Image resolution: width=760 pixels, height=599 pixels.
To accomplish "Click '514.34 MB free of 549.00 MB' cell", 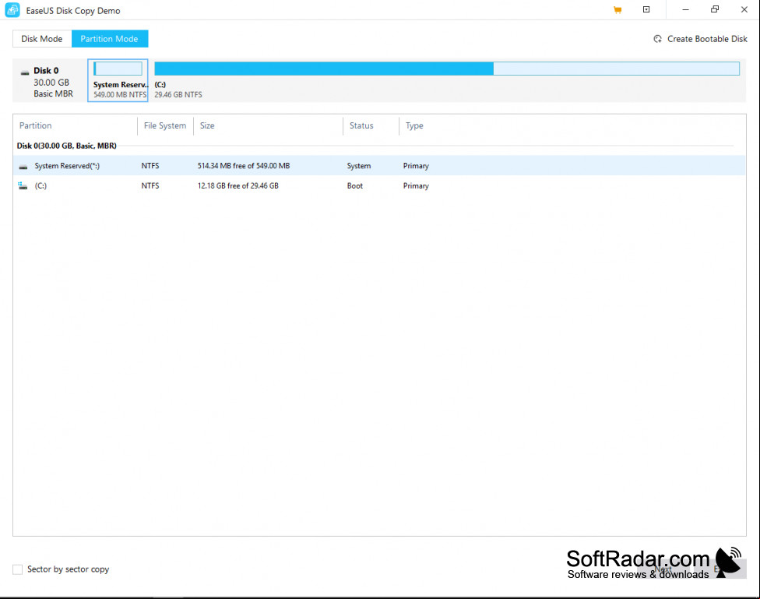I will coord(244,166).
